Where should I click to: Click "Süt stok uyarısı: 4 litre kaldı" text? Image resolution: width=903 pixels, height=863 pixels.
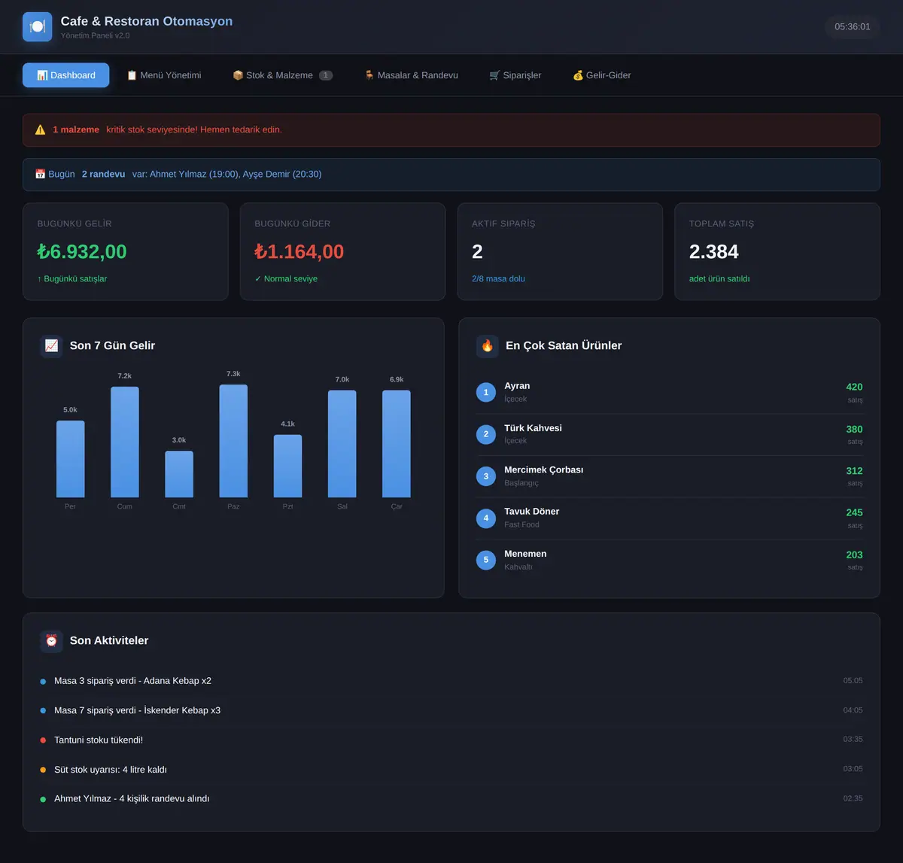pyautogui.click(x=111, y=770)
